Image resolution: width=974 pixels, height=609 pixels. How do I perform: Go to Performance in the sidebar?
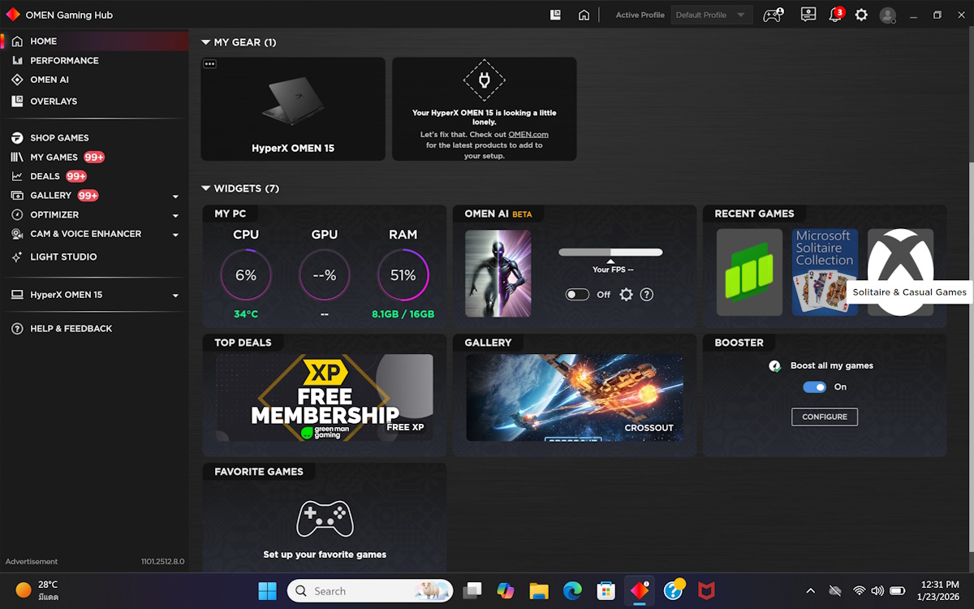click(64, 61)
